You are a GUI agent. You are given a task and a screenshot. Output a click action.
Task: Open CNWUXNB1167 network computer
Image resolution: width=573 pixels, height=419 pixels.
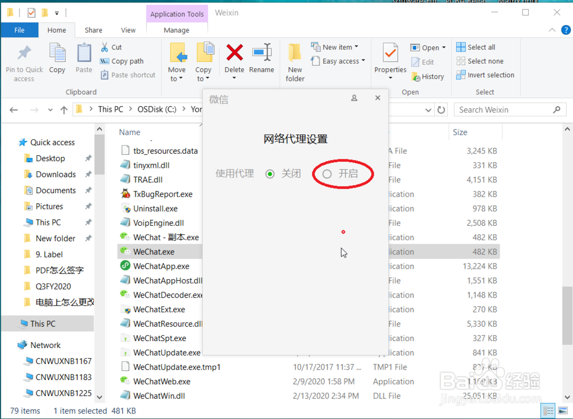tap(63, 361)
